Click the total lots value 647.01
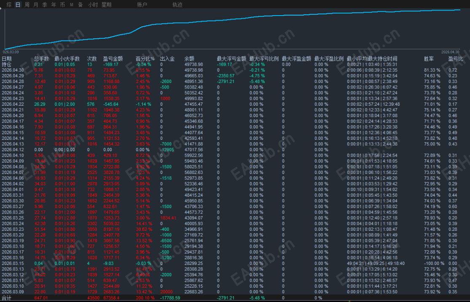This screenshot has width=470, height=302. pyautogui.click(x=41, y=298)
